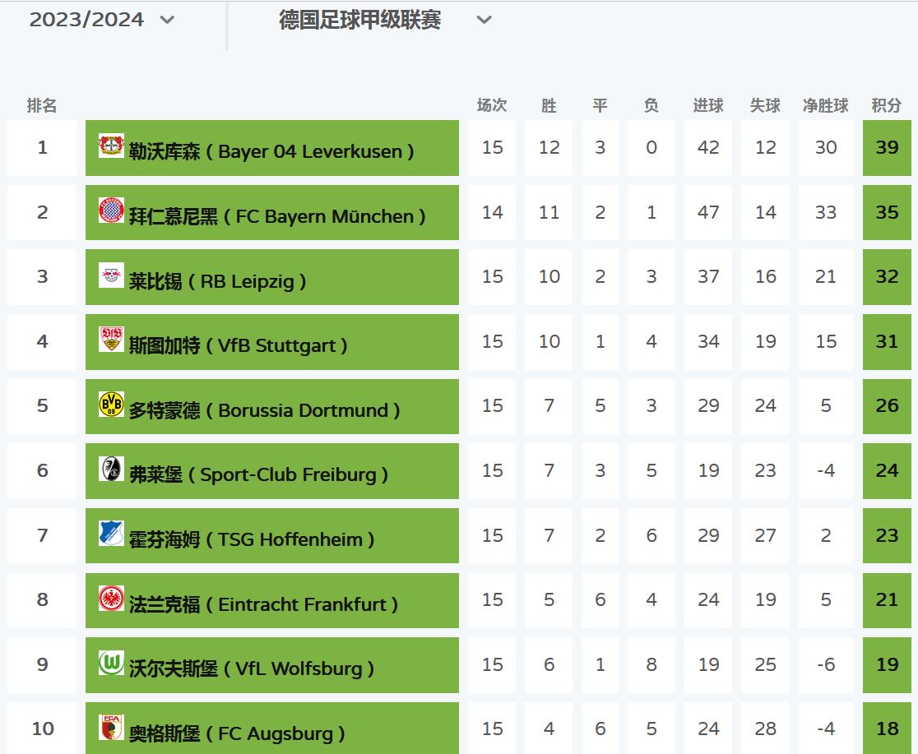Click the Borussia Dortmund BVB logo
This screenshot has width=918, height=754.
click(x=111, y=405)
